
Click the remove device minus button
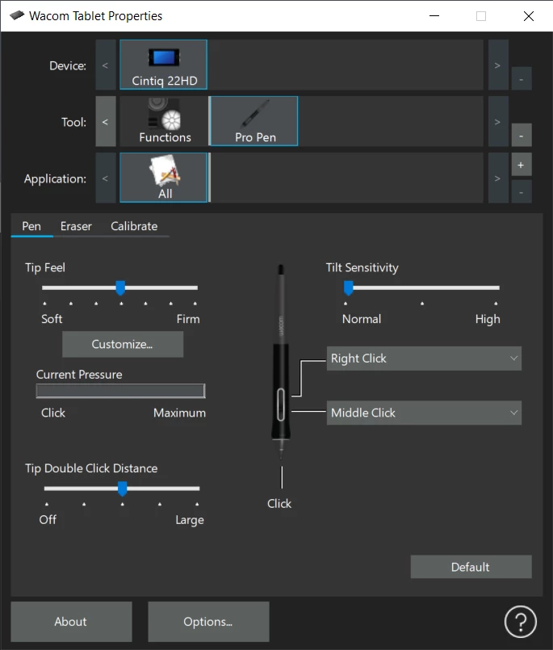pyautogui.click(x=521, y=79)
